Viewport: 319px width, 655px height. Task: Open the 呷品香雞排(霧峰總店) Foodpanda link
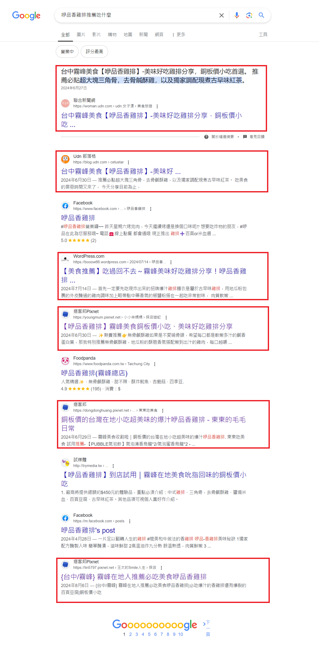[94, 373]
